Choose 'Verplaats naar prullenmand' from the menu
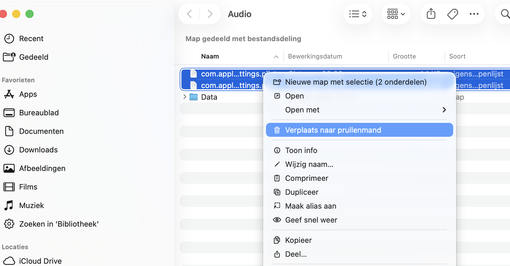Screen dimensions: 510x266 (334, 130)
